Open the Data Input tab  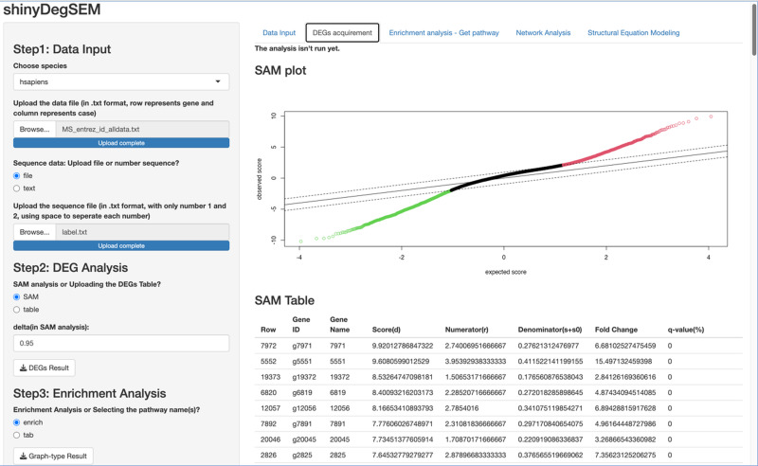(279, 33)
